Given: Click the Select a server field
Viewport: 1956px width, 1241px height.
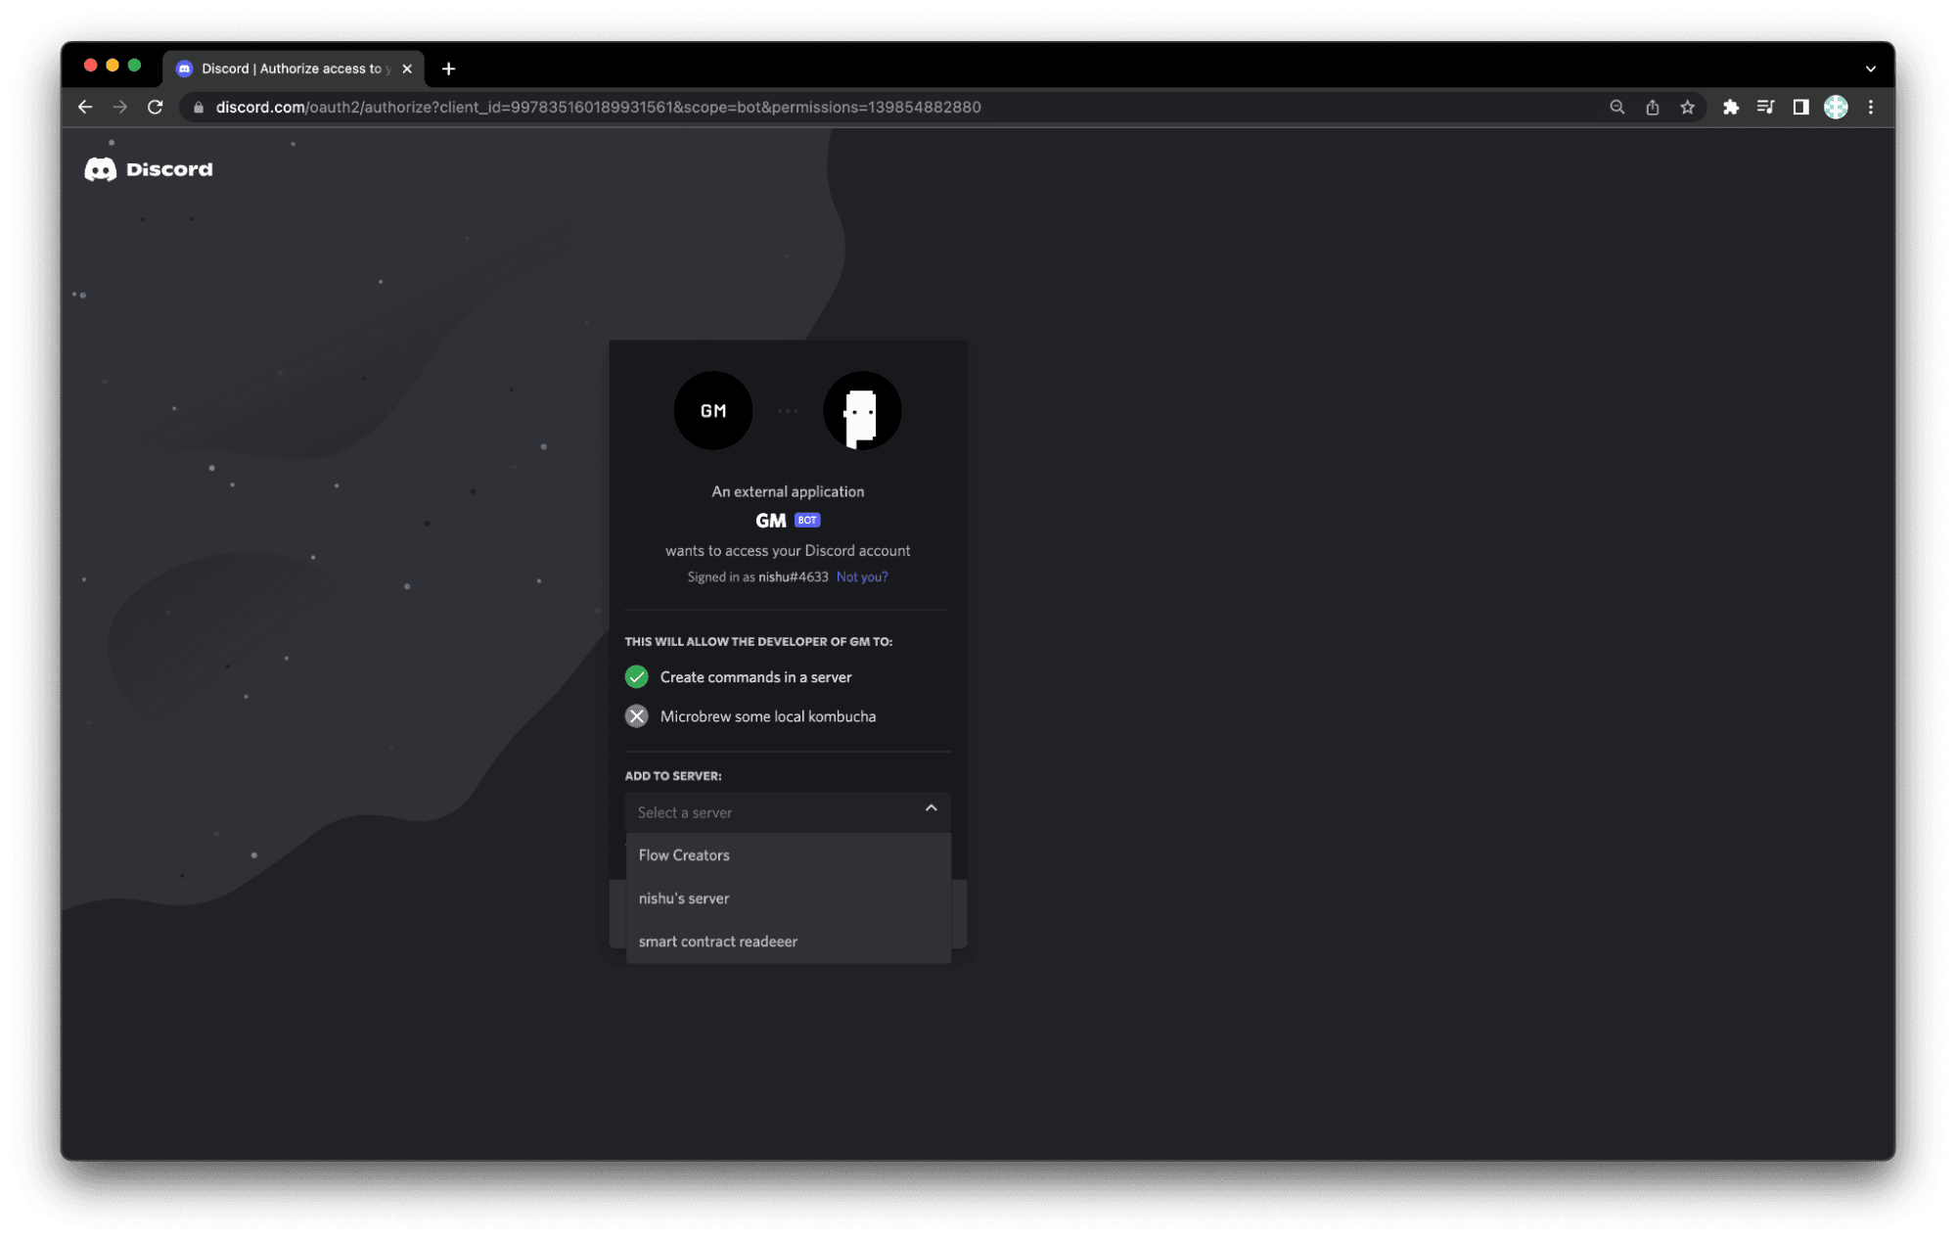Looking at the screenshot, I should coord(788,812).
